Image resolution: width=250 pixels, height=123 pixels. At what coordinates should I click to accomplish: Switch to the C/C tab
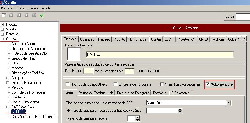(x=169, y=39)
